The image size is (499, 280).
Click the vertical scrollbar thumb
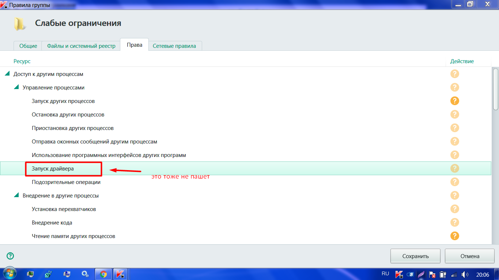496,89
